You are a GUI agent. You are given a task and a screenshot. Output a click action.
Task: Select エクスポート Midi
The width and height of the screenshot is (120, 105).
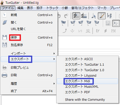(87, 81)
